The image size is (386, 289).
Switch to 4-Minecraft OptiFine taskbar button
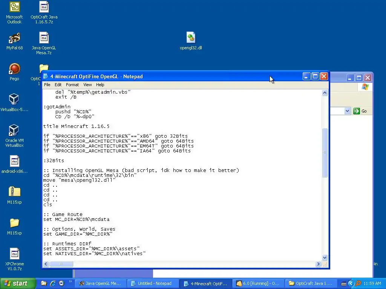205,284
